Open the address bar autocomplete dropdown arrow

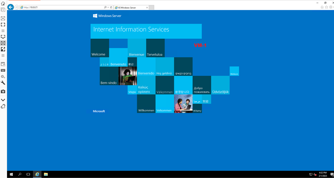click(108, 7)
